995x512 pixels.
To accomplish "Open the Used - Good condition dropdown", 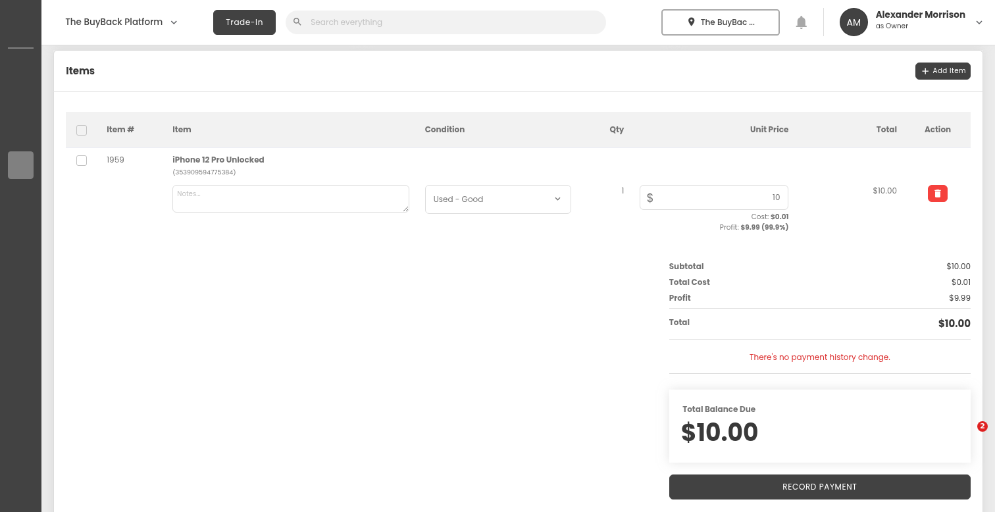I will tap(497, 199).
